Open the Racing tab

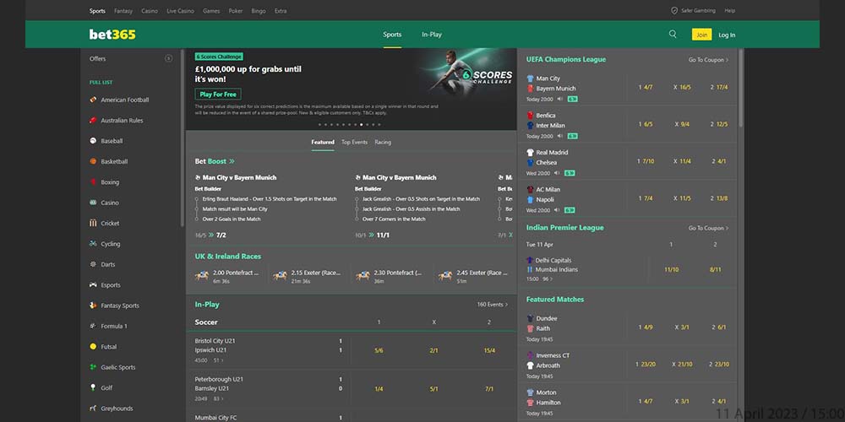383,143
